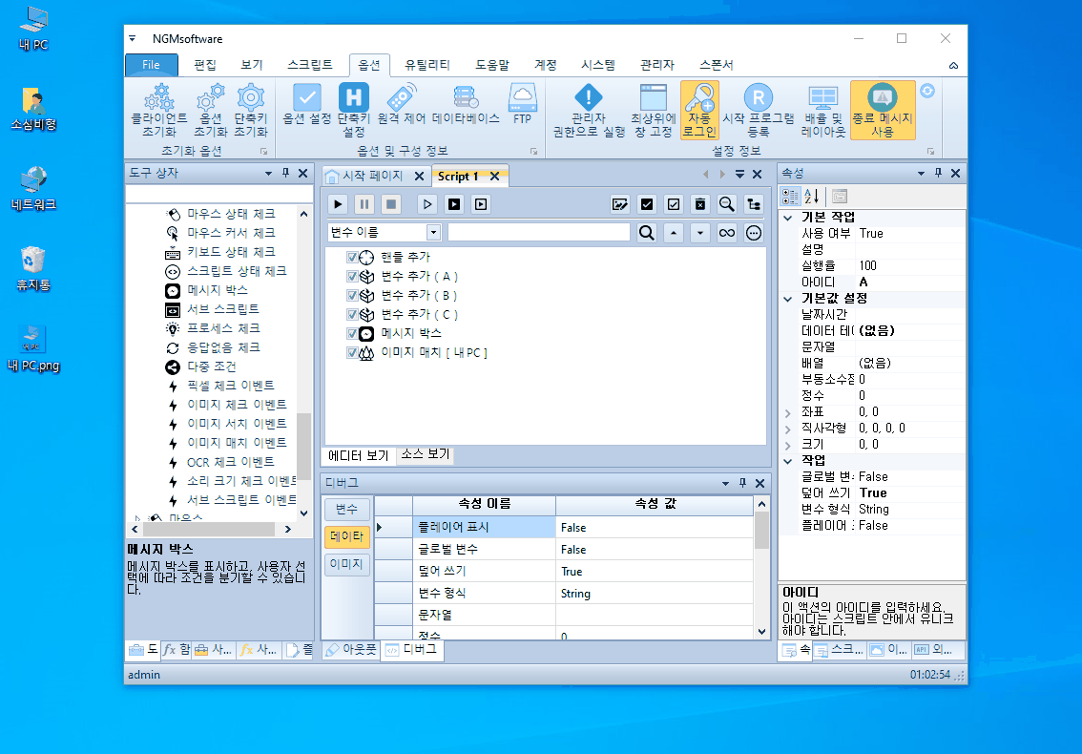Click 관리자 권한으로 실행 icon
Image resolution: width=1082 pixels, height=754 pixels.
589,111
